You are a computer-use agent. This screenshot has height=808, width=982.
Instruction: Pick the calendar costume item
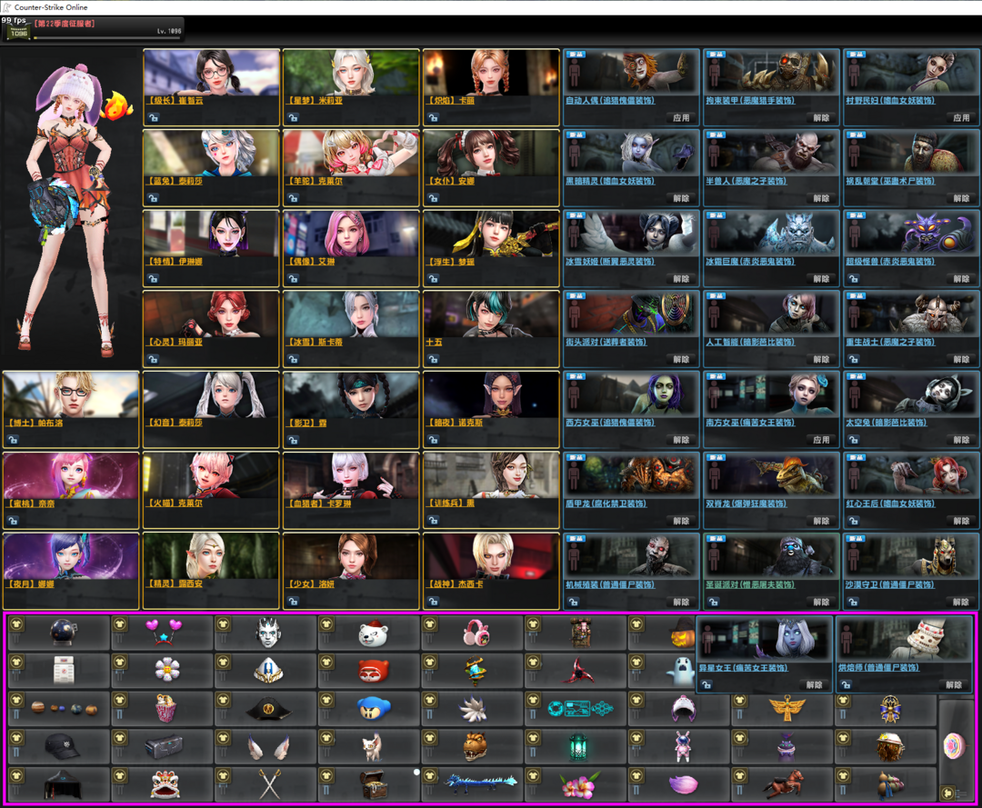[64, 671]
